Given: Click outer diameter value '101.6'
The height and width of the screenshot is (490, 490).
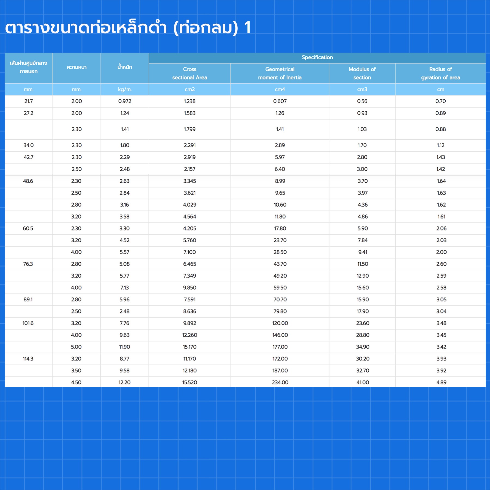Looking at the screenshot, I should click(28, 323).
